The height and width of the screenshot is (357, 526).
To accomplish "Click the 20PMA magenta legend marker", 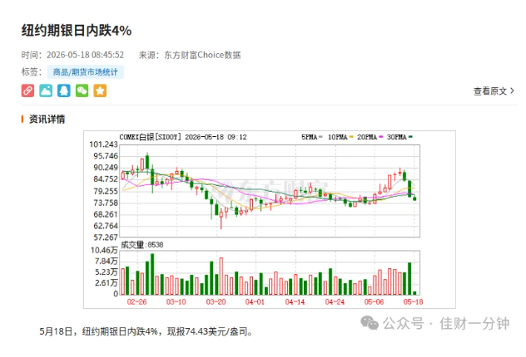I will [380, 137].
